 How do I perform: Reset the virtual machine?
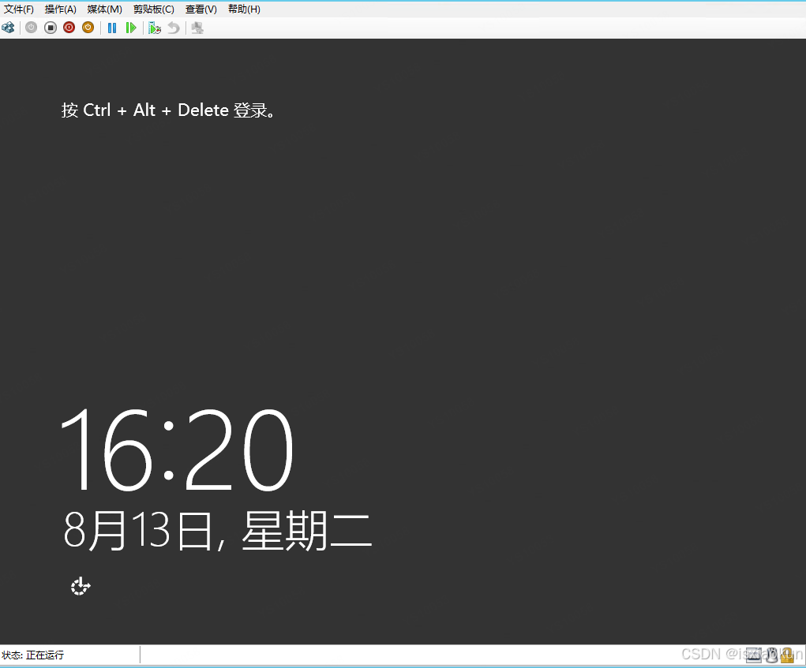131,28
